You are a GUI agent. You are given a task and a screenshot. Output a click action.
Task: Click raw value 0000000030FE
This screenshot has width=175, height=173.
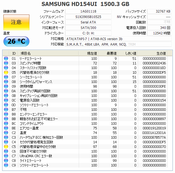click(x=154, y=87)
